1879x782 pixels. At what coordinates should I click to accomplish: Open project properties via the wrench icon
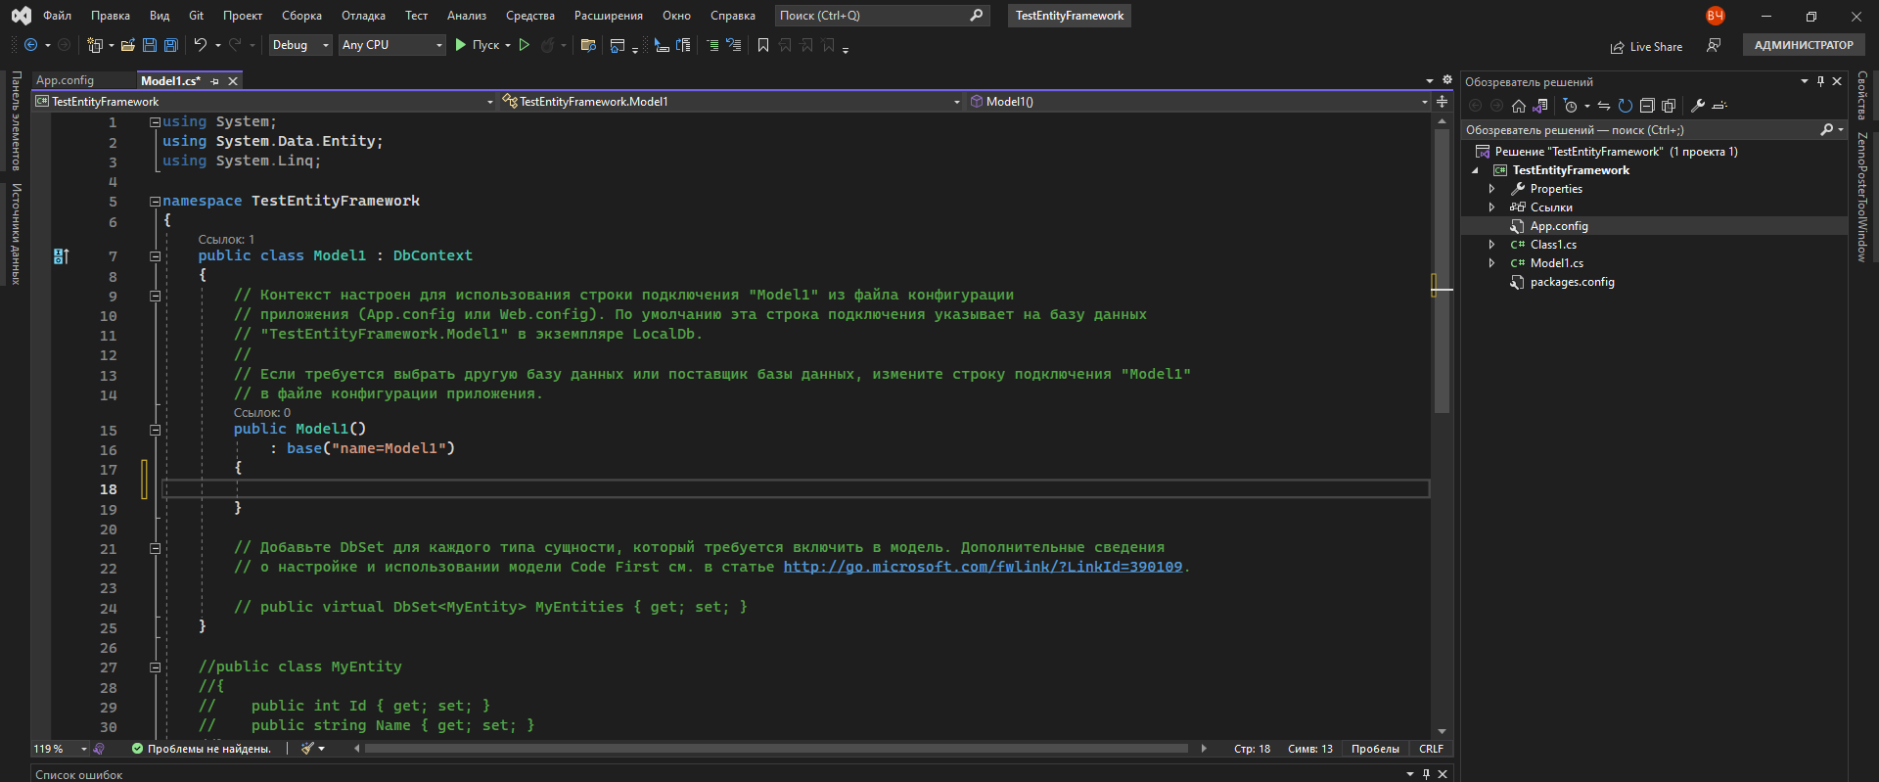pos(1698,106)
